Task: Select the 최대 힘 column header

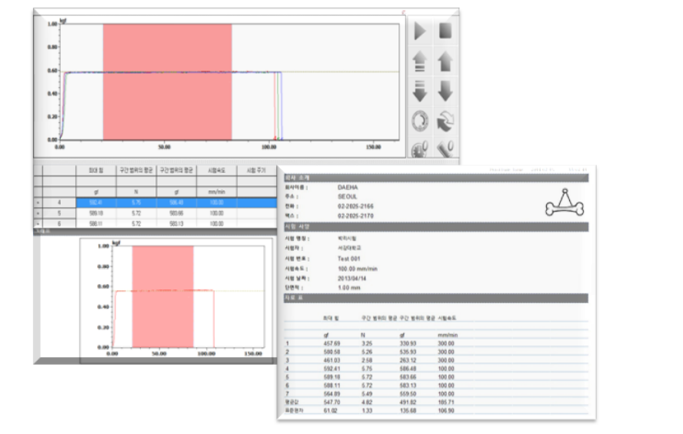Action: pos(96,170)
